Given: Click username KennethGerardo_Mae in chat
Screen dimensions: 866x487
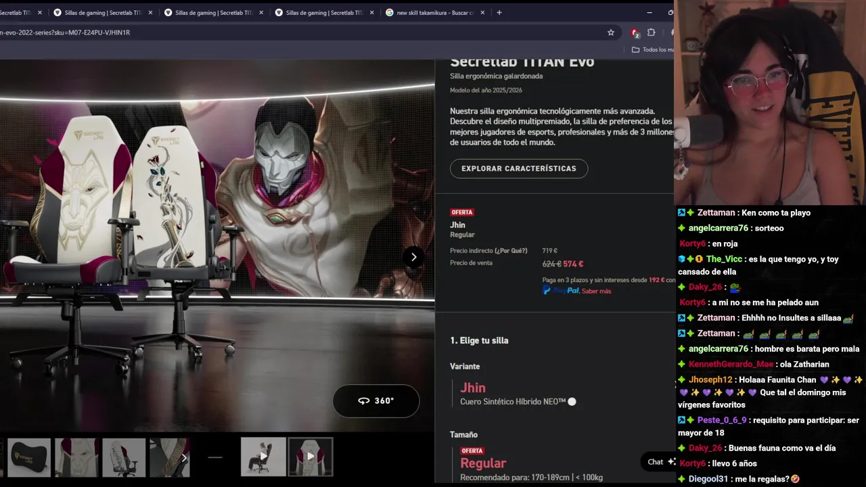Looking at the screenshot, I should 731,364.
